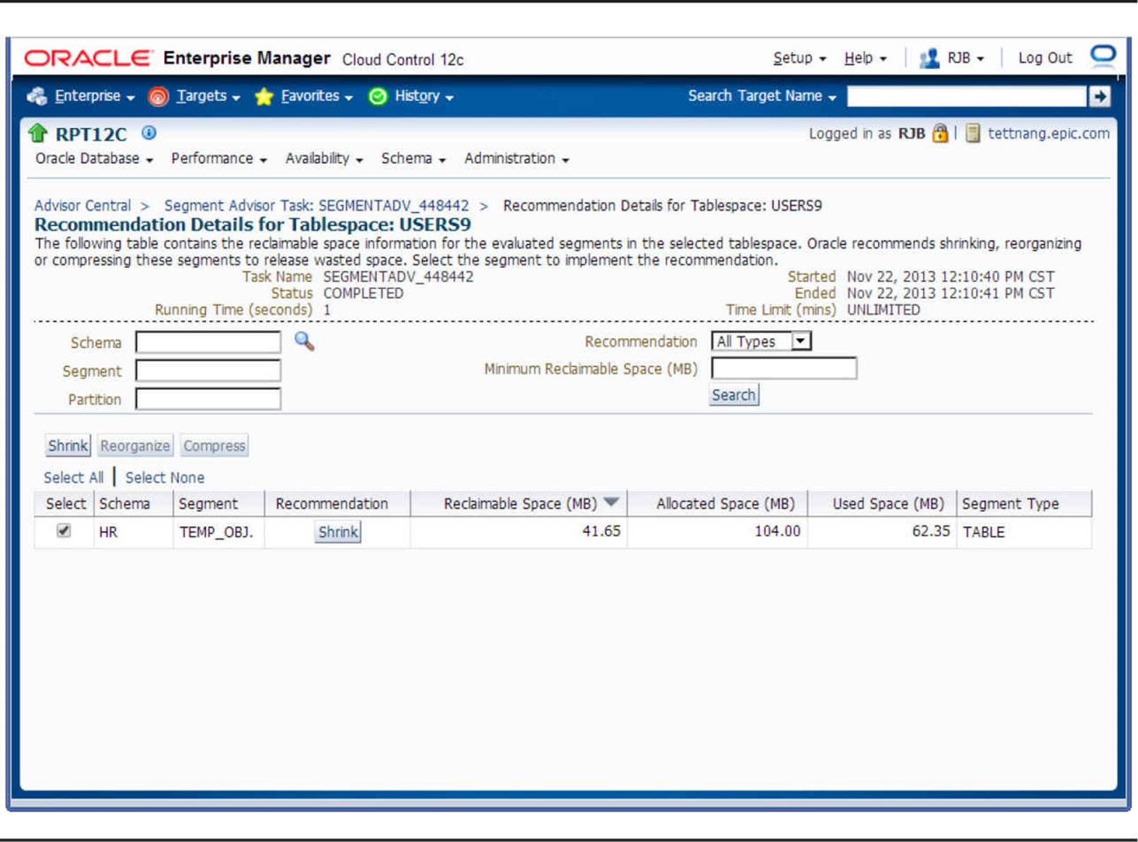This screenshot has height=842, width=1138.
Task: Click the search go arrow button
Action: (x=1100, y=96)
